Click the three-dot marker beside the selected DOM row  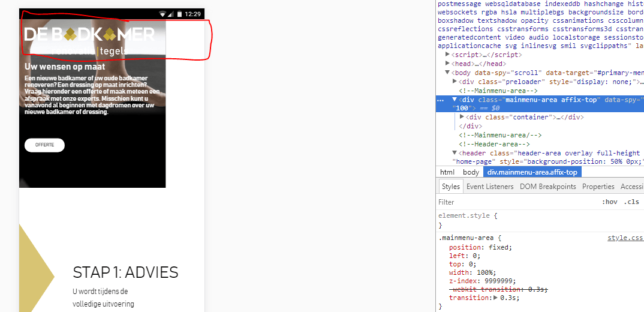click(441, 100)
